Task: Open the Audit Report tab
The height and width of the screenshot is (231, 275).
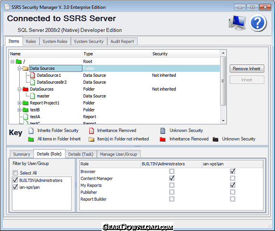Action: tap(122, 41)
